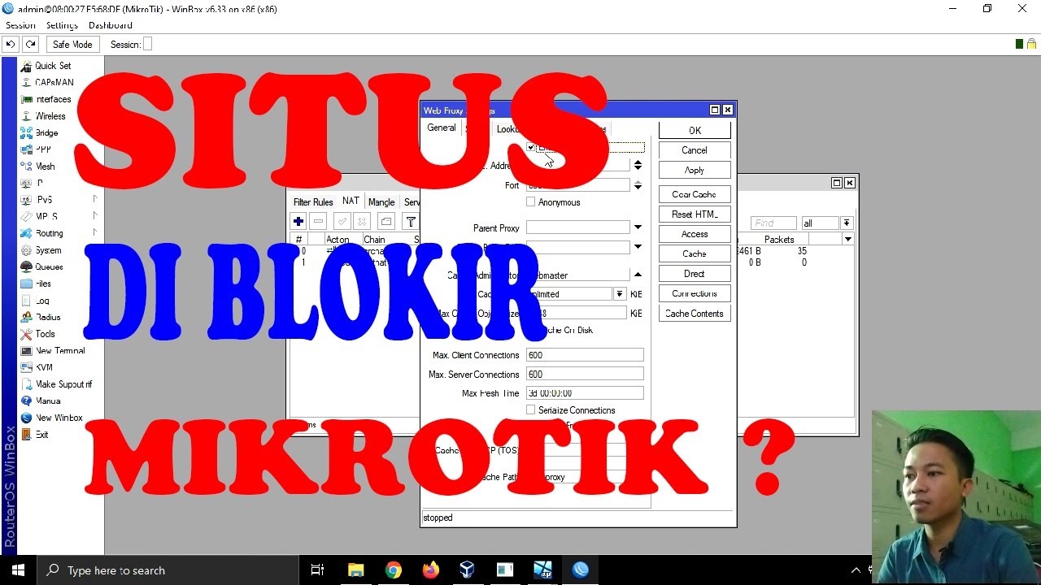Click the Find field in Firewall window
This screenshot has width=1041, height=585.
click(x=773, y=223)
